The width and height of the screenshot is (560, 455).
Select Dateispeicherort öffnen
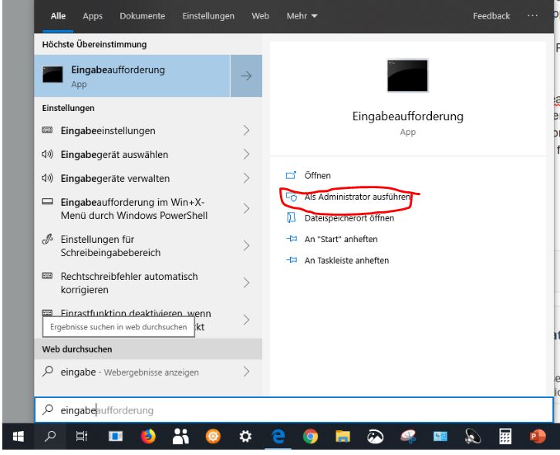(349, 217)
